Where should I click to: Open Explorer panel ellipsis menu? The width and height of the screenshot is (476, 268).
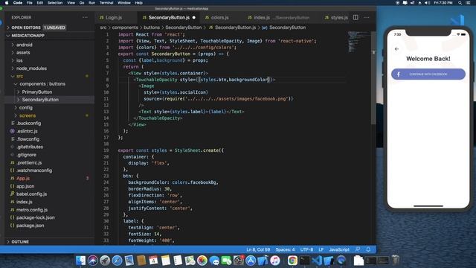[85, 18]
